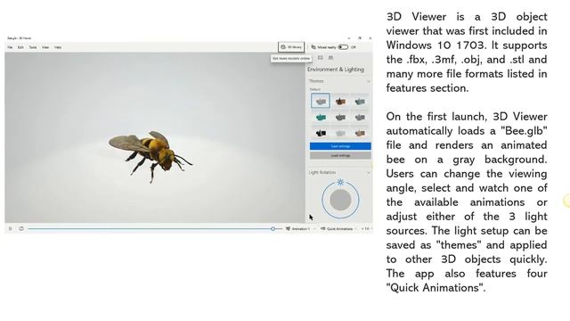This screenshot has width=570, height=321.
Task: Click the gray Load settings button
Action: (x=340, y=155)
